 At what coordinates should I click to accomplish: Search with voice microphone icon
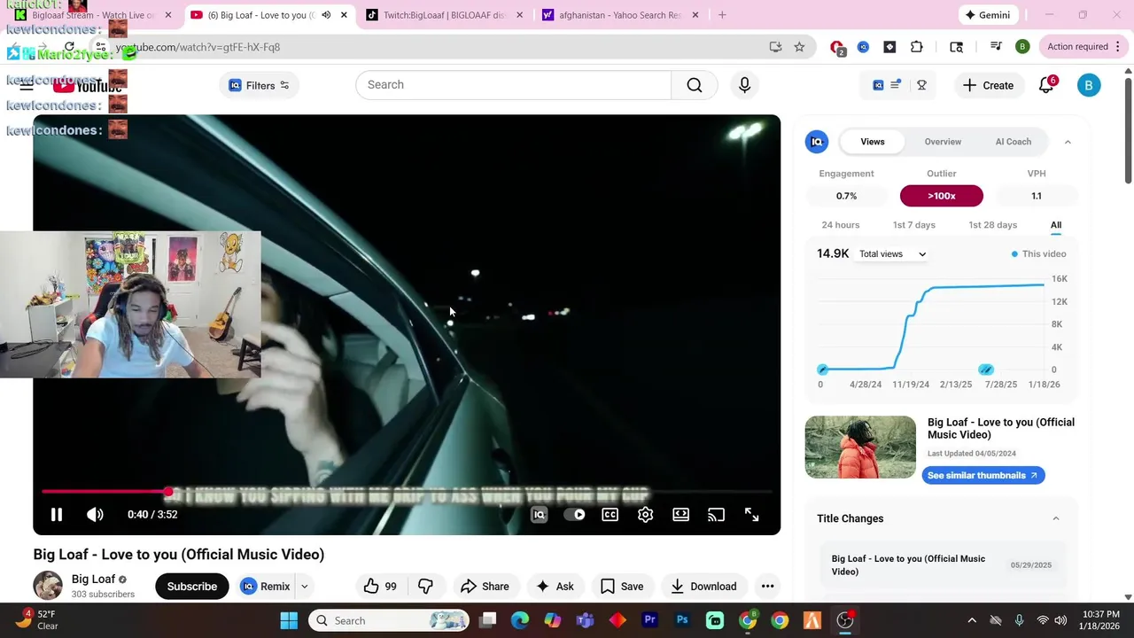(x=744, y=85)
